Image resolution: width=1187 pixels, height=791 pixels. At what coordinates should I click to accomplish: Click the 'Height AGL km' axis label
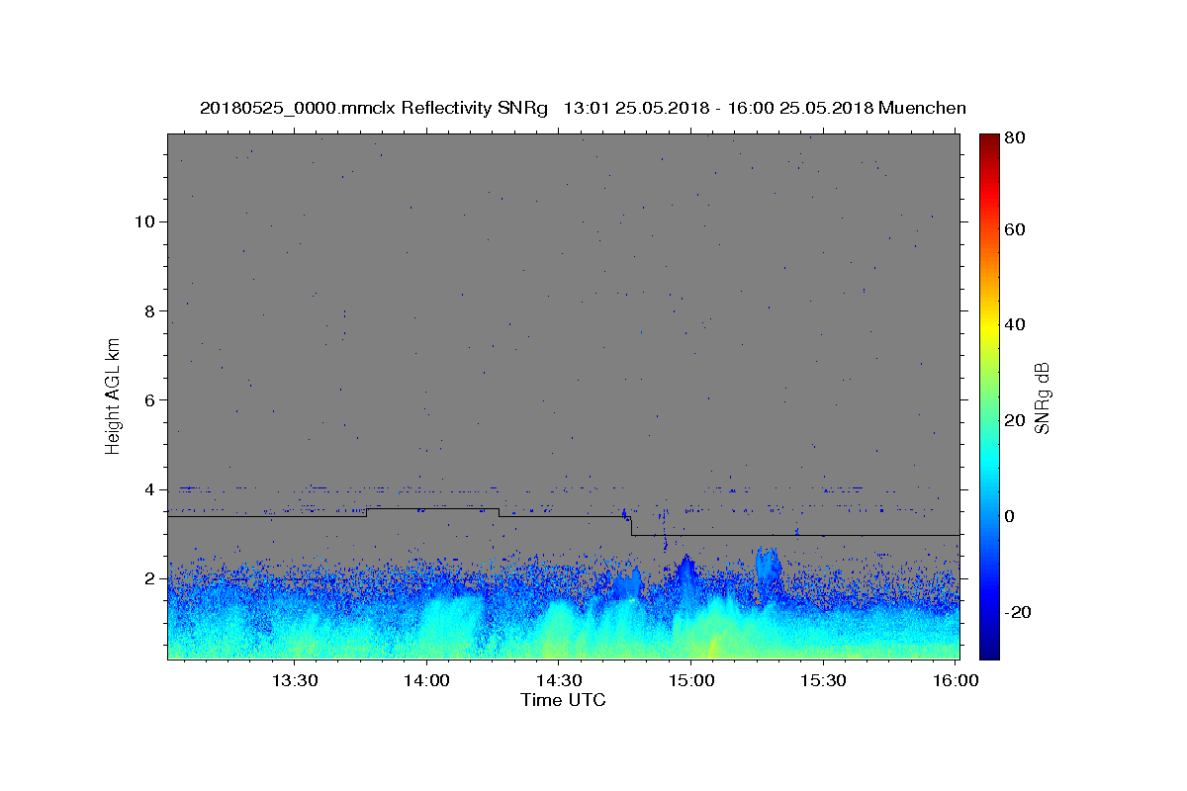[x=114, y=395]
